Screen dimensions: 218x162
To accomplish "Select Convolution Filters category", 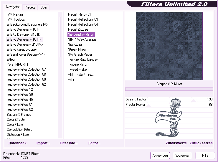I will pos(19,130).
